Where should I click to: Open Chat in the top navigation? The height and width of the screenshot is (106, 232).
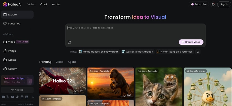[43, 4]
